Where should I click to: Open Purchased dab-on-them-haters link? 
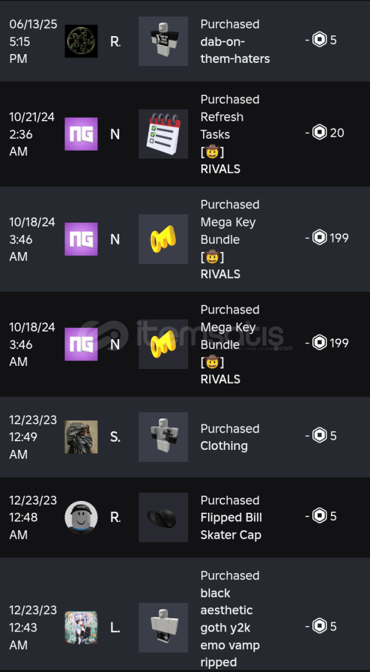click(235, 42)
